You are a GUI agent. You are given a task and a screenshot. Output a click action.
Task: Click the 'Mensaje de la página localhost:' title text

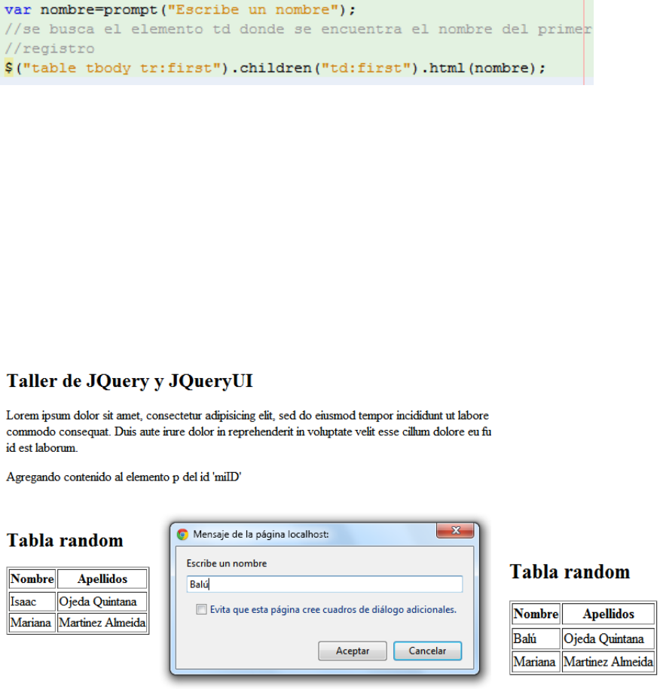coord(261,535)
